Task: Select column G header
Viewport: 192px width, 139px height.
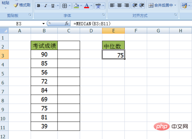Action: click(x=158, y=31)
